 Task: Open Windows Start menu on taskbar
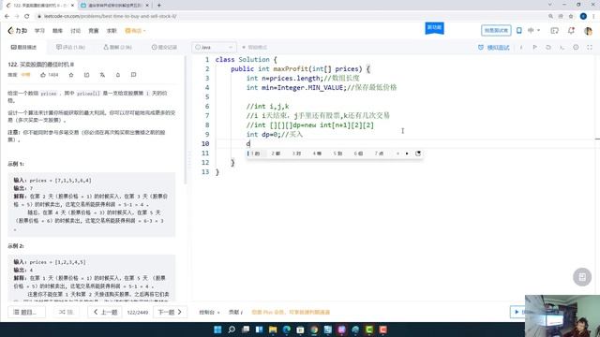(217, 330)
